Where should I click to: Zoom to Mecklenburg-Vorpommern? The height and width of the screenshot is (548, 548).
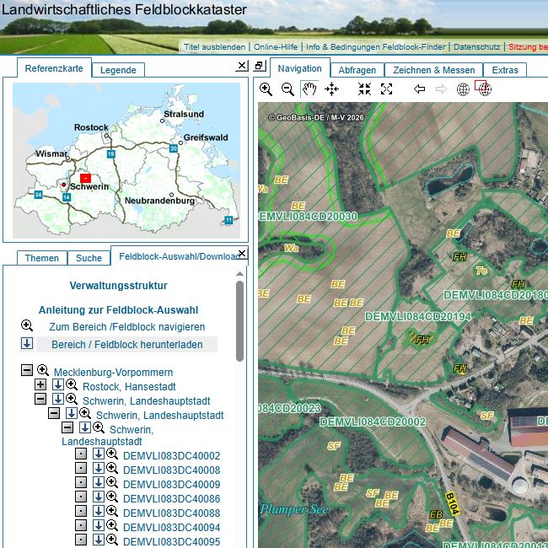43,370
